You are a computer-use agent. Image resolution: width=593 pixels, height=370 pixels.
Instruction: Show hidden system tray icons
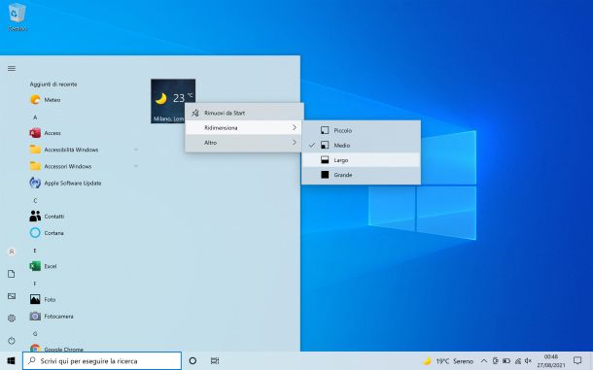[x=484, y=361]
